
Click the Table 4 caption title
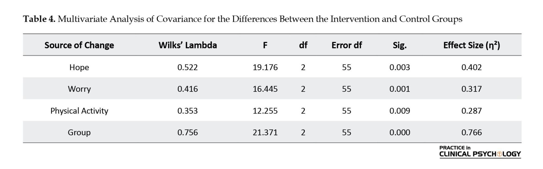242,19
